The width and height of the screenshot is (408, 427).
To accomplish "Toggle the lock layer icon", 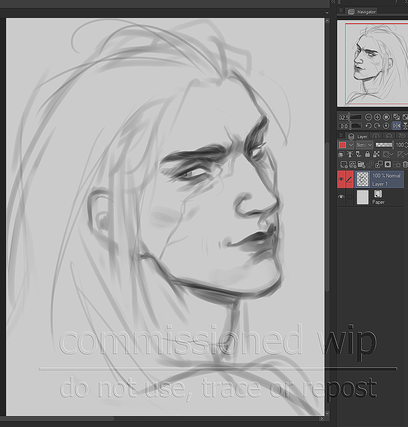I will click(367, 155).
